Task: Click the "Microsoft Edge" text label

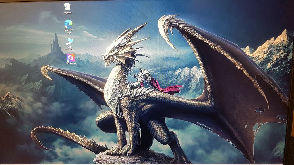Action: click(x=69, y=31)
